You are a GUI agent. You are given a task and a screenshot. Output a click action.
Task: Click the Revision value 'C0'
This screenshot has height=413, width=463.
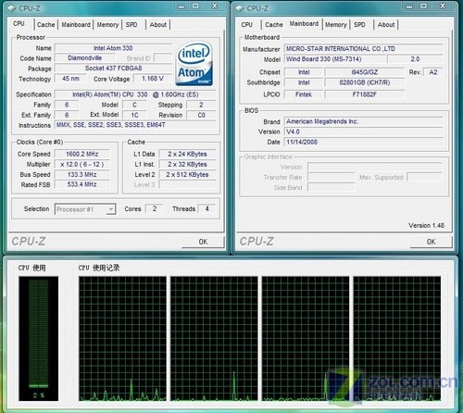[201, 115]
